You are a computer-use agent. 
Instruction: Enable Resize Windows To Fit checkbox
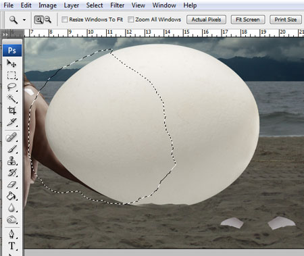tap(64, 20)
